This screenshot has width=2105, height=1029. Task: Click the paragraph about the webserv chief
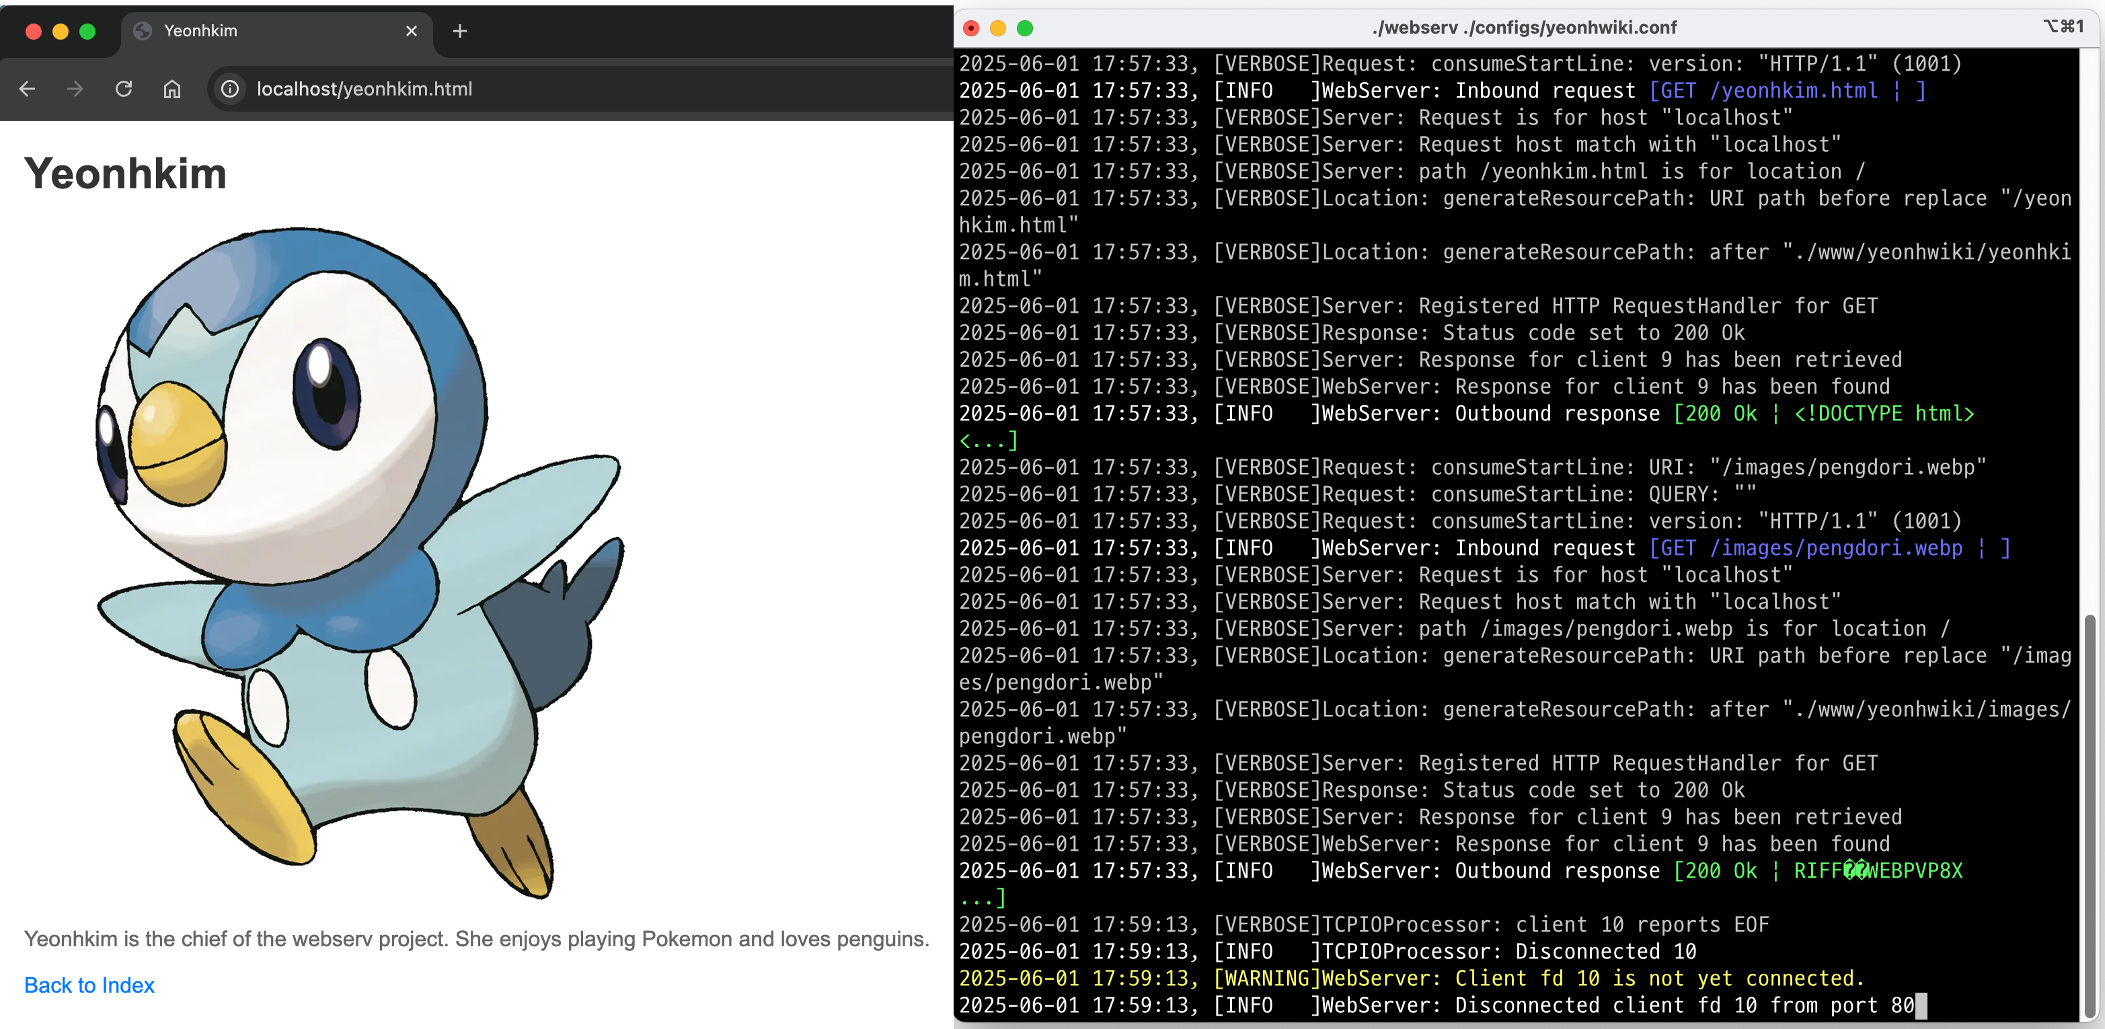[476, 939]
